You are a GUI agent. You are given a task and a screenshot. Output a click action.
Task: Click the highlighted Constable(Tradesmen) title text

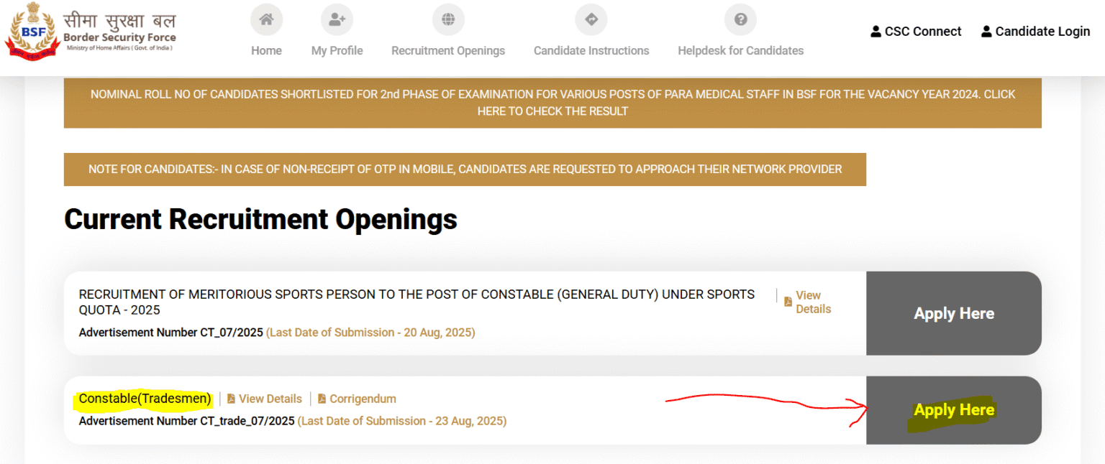coord(143,399)
